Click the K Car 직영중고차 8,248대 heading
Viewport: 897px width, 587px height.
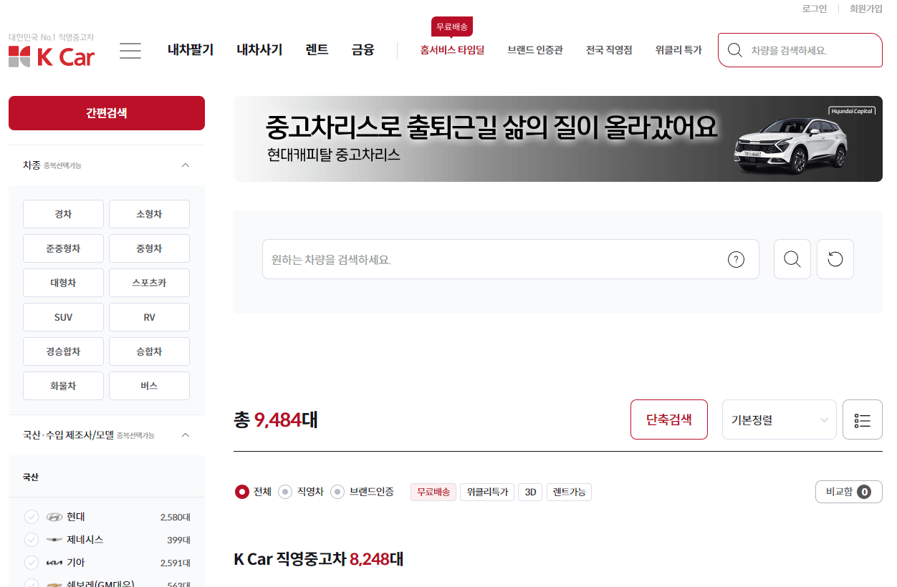[x=319, y=559]
